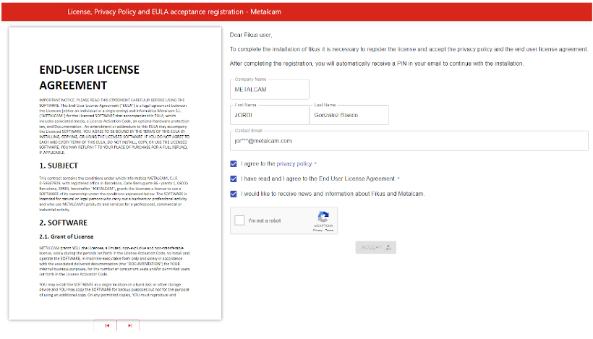
Task: Go to next page of EULA document
Action: point(129,326)
